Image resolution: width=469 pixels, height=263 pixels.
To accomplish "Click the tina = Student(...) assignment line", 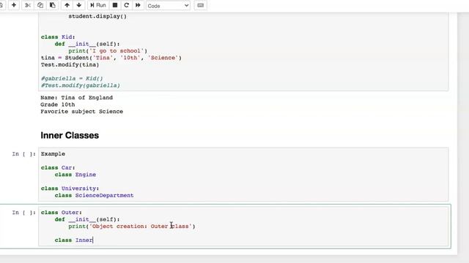I will click(x=111, y=58).
